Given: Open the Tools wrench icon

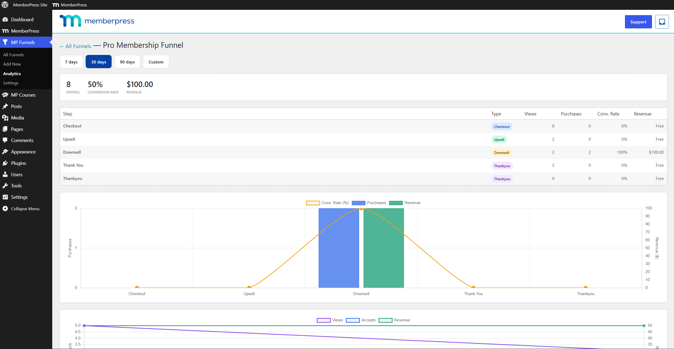Looking at the screenshot, I should (x=5, y=186).
